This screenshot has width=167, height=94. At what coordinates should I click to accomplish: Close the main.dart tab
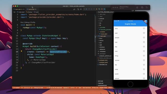(24, 9)
